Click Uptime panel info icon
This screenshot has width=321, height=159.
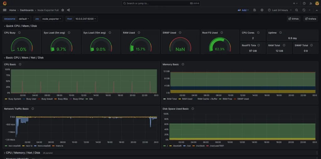coord(281,33)
